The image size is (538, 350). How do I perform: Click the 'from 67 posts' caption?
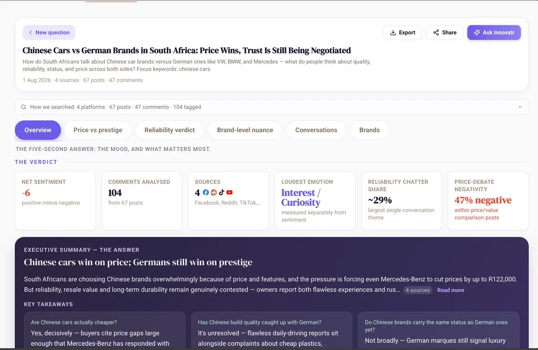126,203
